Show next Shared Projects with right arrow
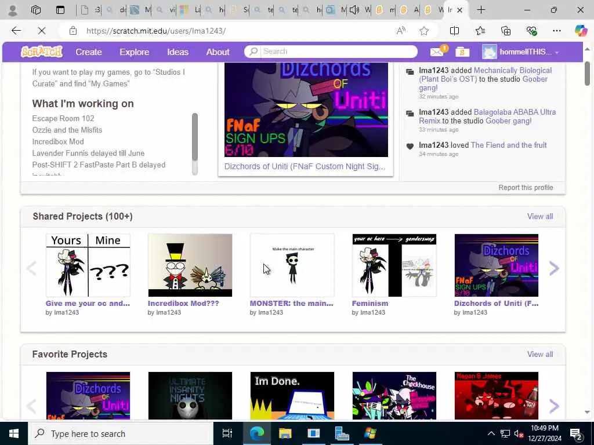594x445 pixels. click(x=554, y=268)
